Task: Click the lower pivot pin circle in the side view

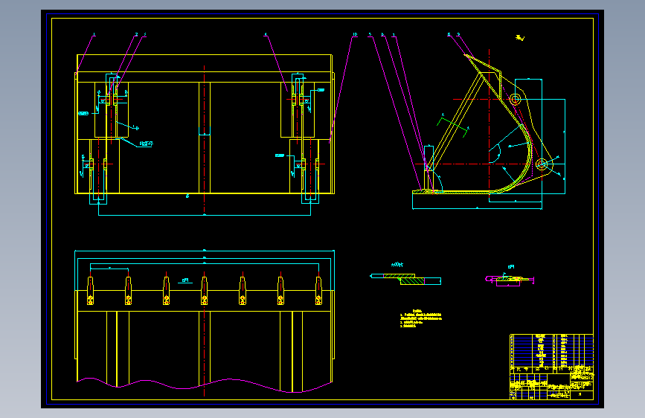Action: pos(542,164)
